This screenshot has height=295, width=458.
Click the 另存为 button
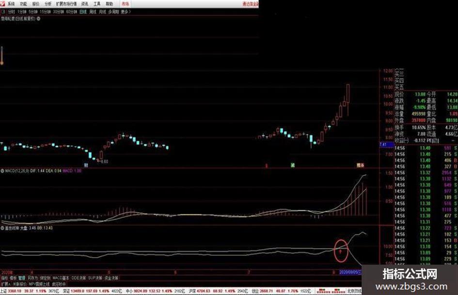coord(32,278)
